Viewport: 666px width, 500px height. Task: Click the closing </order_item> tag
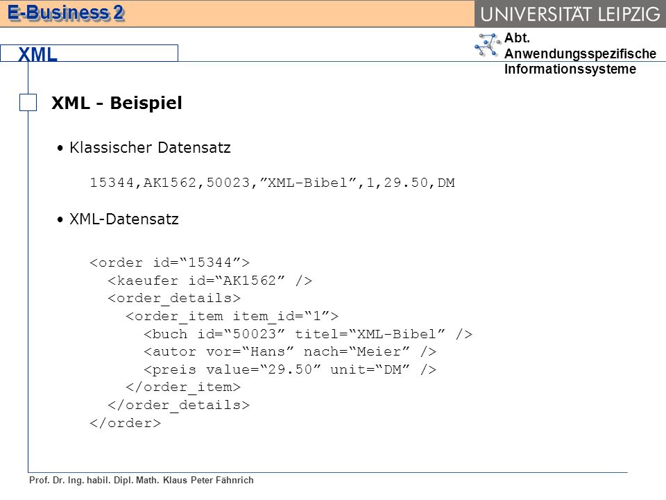pyautogui.click(x=183, y=387)
